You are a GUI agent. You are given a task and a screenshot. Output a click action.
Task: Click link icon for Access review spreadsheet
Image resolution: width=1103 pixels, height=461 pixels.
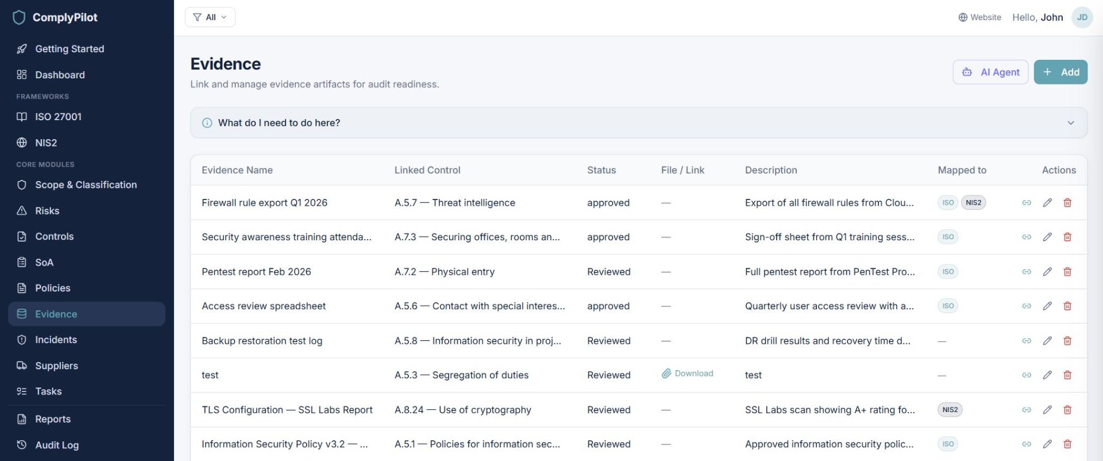point(1027,306)
